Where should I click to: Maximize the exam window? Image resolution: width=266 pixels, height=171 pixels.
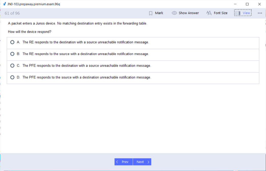247,4
